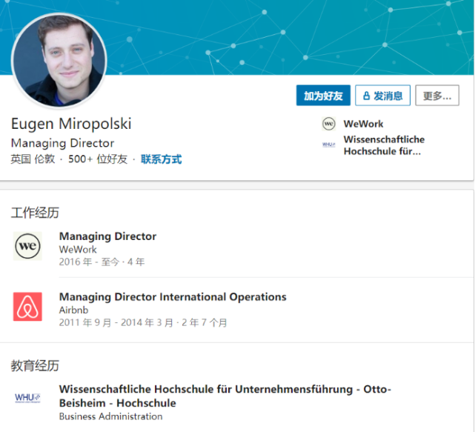Open the 联系方式 link
The image size is (475, 432).
[x=161, y=159]
